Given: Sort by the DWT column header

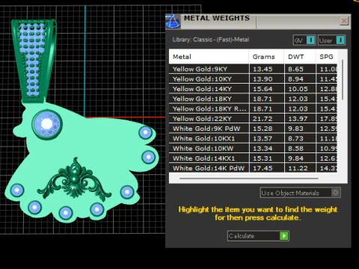Looking at the screenshot, I should point(300,57).
